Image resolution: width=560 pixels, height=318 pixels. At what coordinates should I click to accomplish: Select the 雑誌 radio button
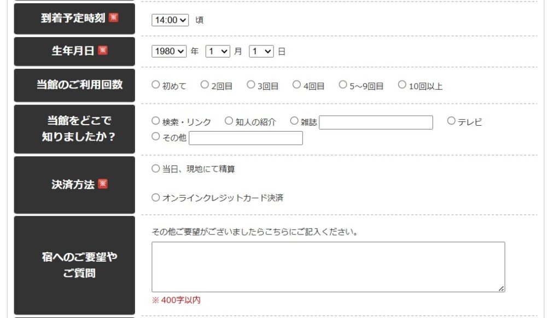tap(294, 121)
